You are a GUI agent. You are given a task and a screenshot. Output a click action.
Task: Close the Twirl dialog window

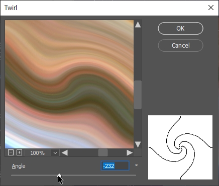211,8
